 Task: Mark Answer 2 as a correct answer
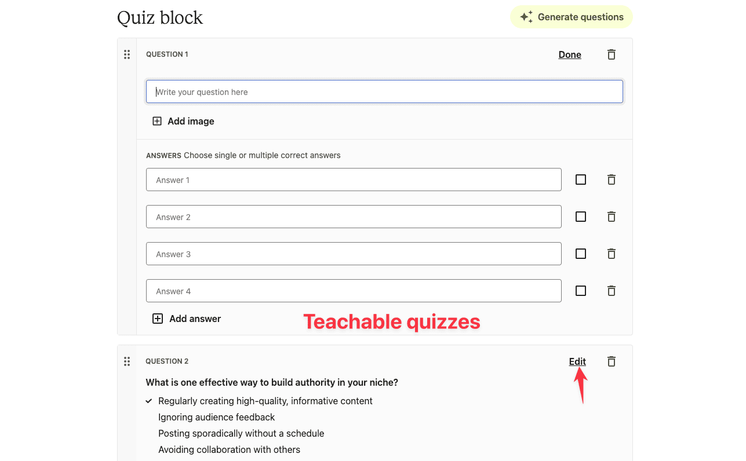click(581, 217)
